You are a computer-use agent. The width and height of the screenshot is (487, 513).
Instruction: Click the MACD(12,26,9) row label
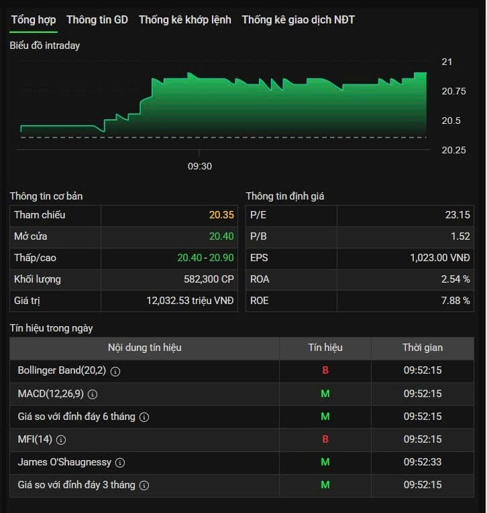pos(51,394)
